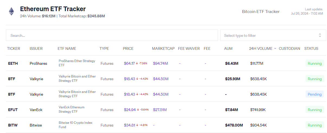Click the $934.54K volume value
Viewport: 327px width, 133px height.
(x=259, y=125)
